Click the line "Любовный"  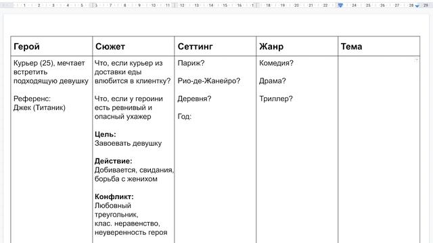[x=113, y=205]
